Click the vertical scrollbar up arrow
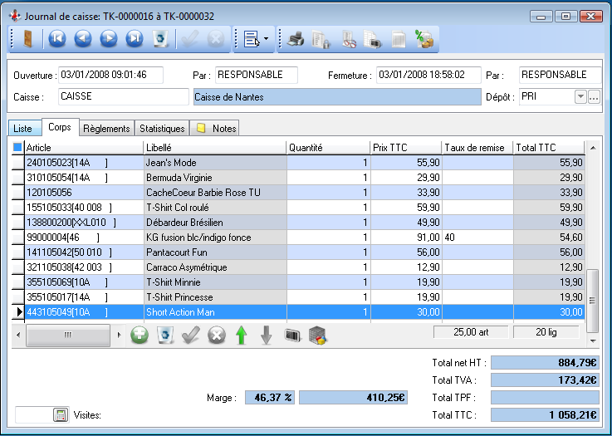This screenshot has width=612, height=436. (x=593, y=148)
